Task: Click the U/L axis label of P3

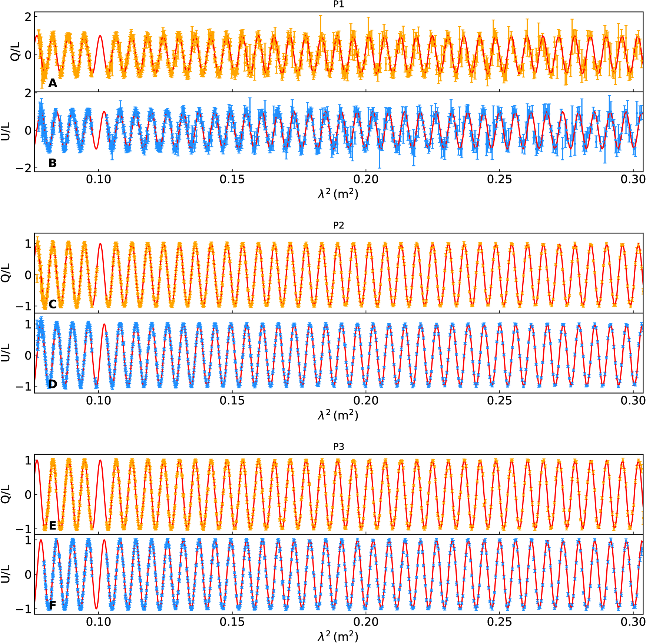Action: click(6, 574)
